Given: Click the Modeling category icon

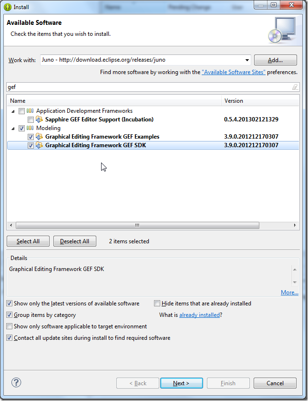Looking at the screenshot, I should [30, 128].
